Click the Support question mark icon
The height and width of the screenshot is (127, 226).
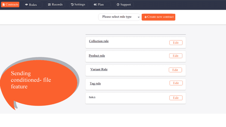[x=118, y=5]
